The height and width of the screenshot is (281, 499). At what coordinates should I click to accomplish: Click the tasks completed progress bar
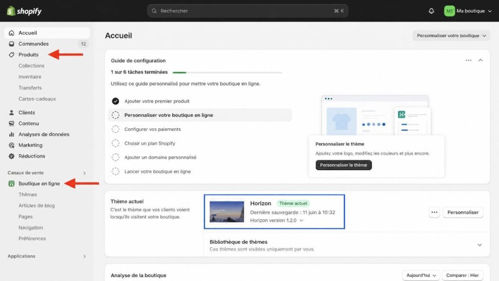pyautogui.click(x=227, y=73)
